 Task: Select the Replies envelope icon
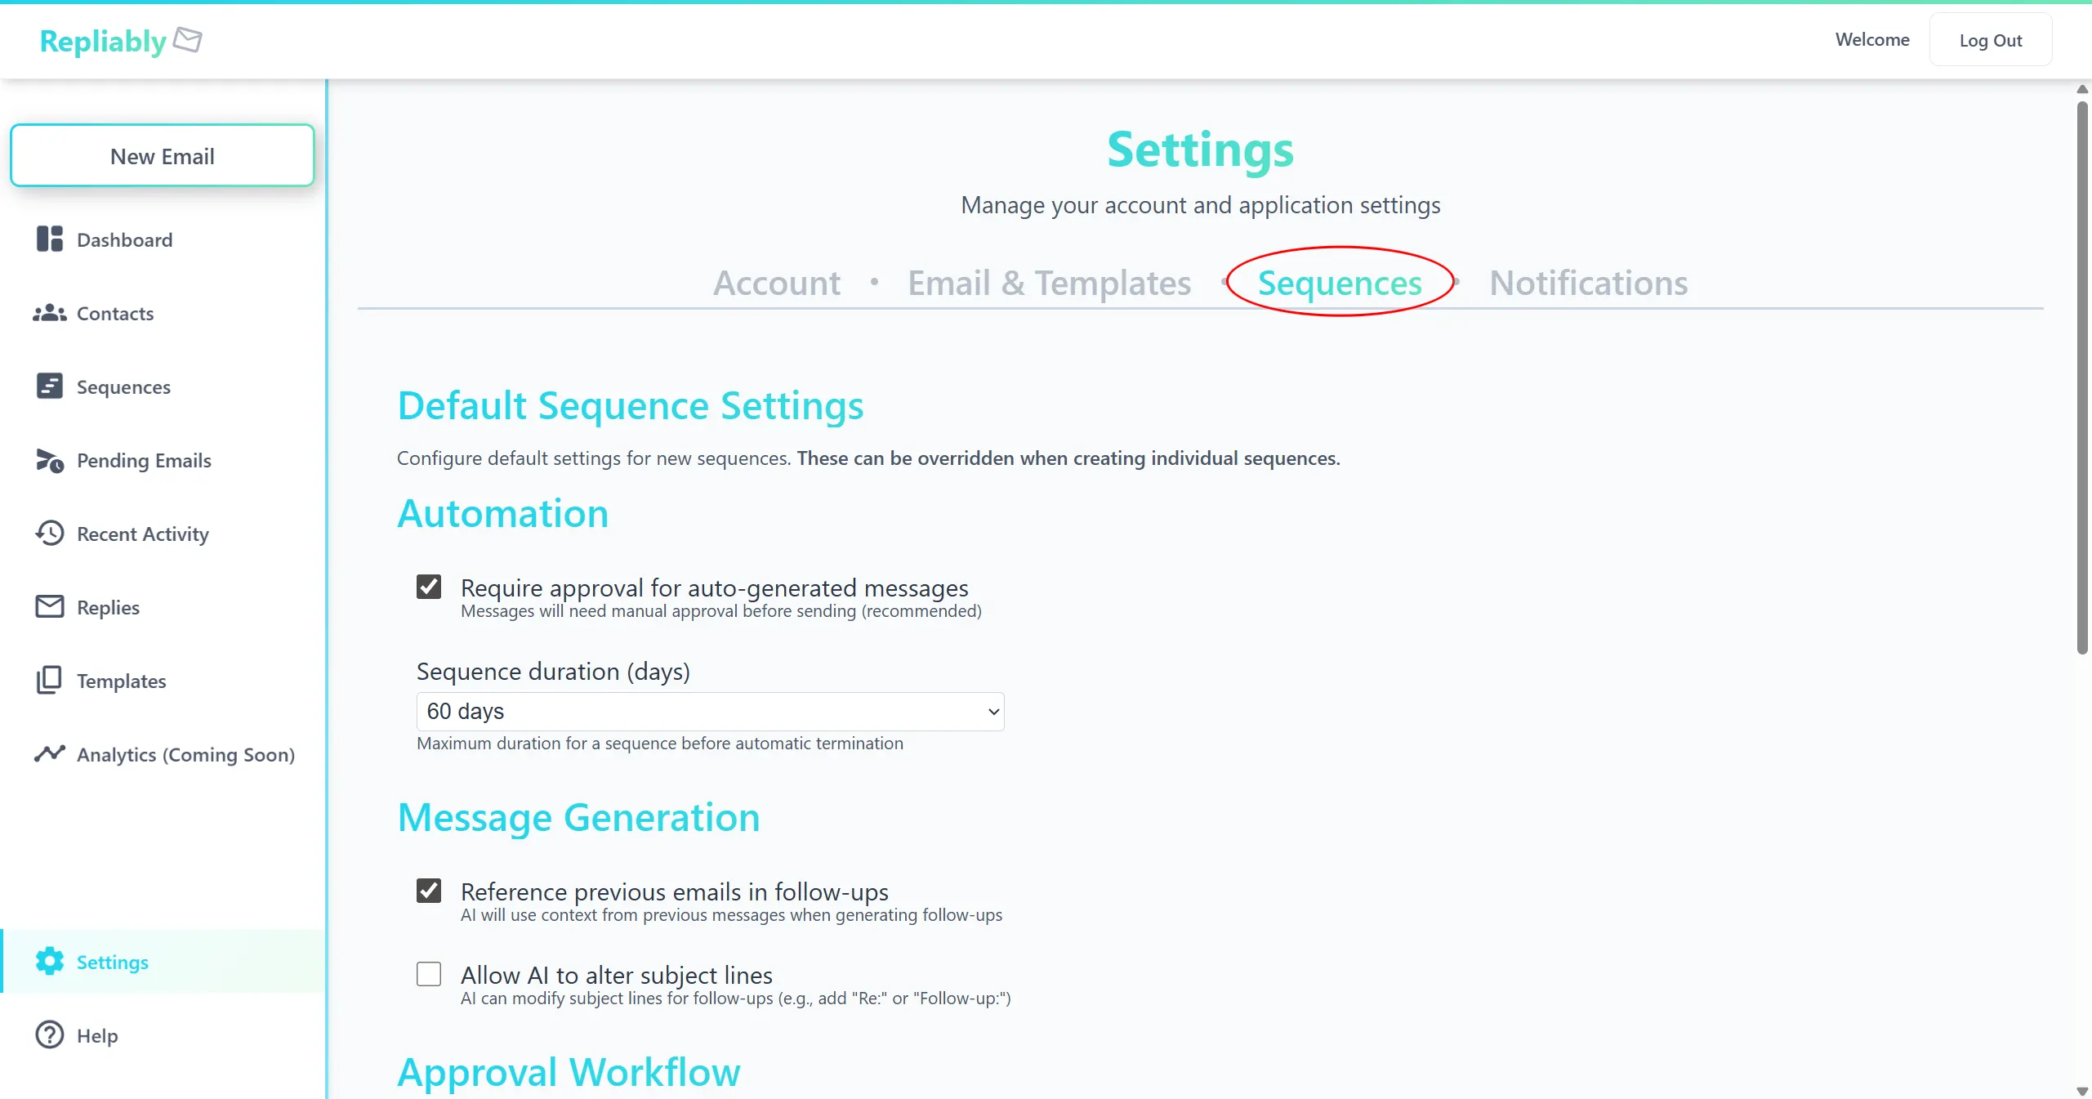(49, 606)
